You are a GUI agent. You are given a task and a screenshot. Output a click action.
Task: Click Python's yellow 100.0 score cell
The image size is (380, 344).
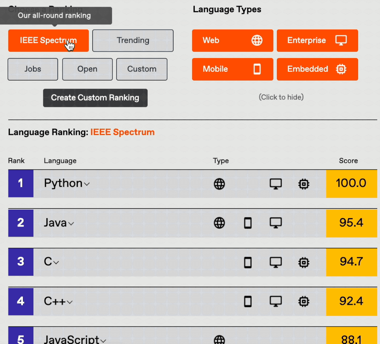click(352, 183)
